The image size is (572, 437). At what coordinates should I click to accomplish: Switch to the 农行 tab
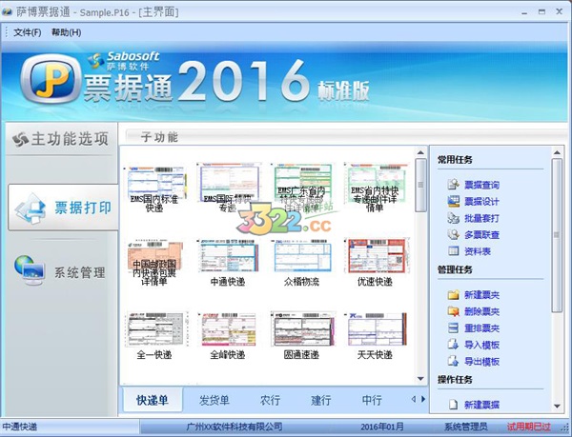(x=270, y=400)
